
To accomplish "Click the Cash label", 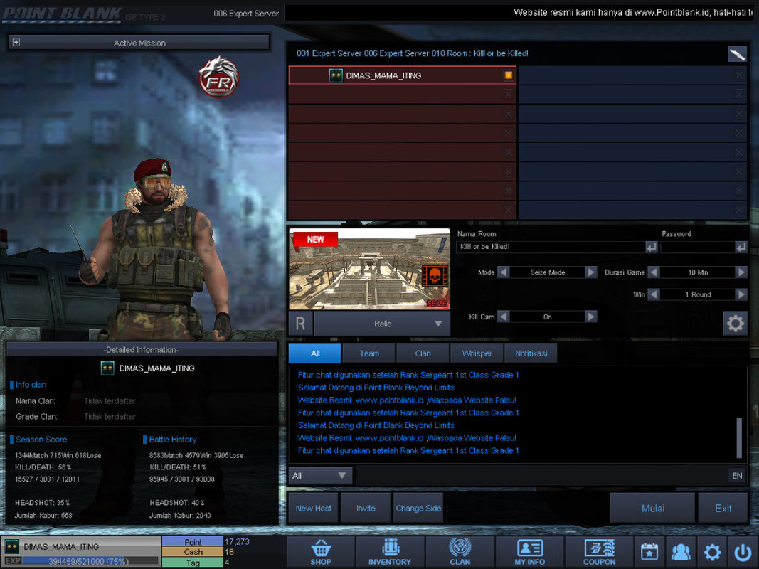I will 193,552.
